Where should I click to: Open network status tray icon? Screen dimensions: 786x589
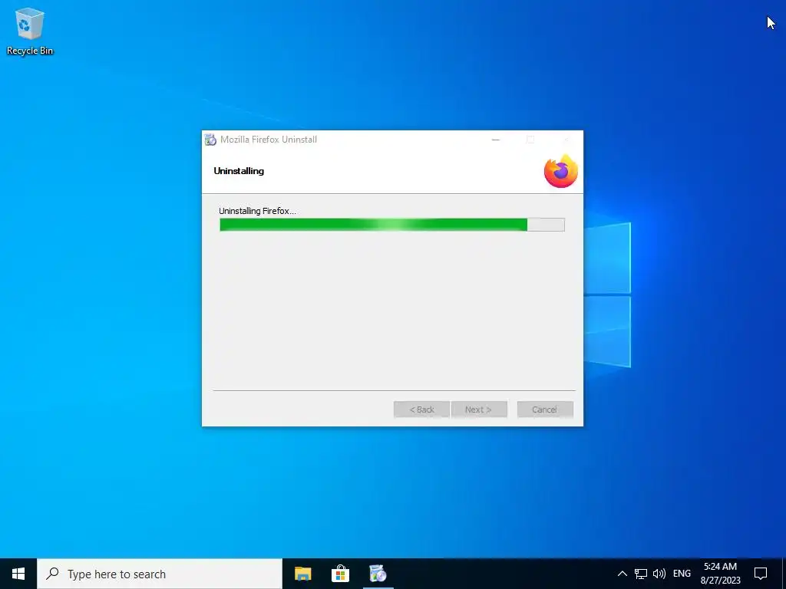[641, 574]
